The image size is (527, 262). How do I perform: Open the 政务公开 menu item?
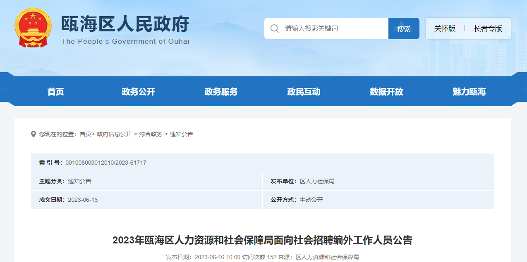[x=138, y=92]
